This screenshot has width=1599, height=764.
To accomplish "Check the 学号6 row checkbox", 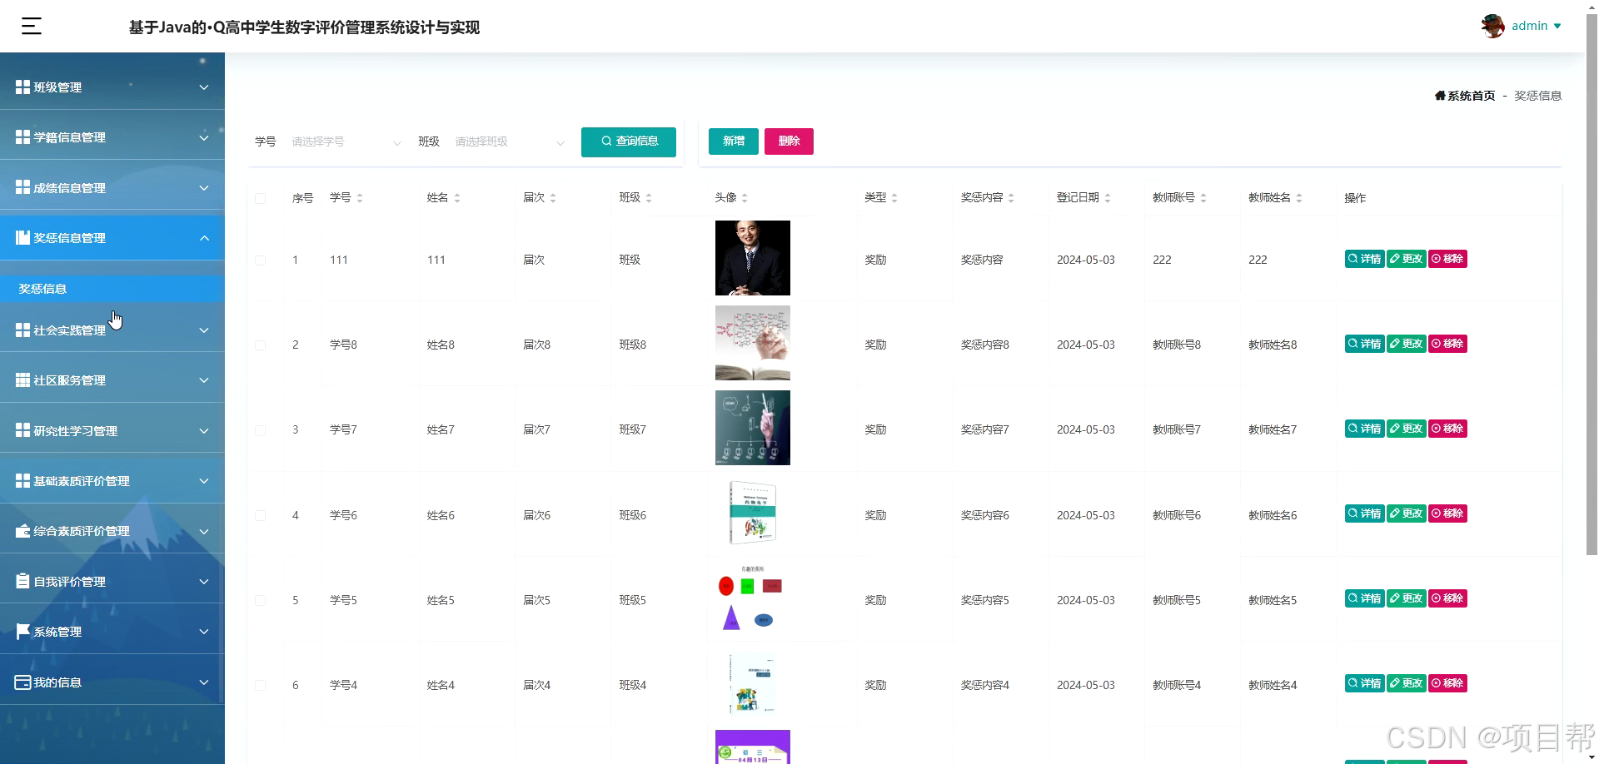I will click(x=261, y=516).
